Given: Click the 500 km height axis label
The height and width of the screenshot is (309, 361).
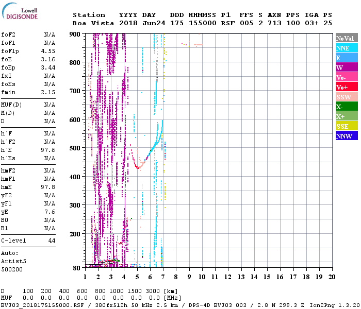Looking at the screenshot, I should (75, 148).
